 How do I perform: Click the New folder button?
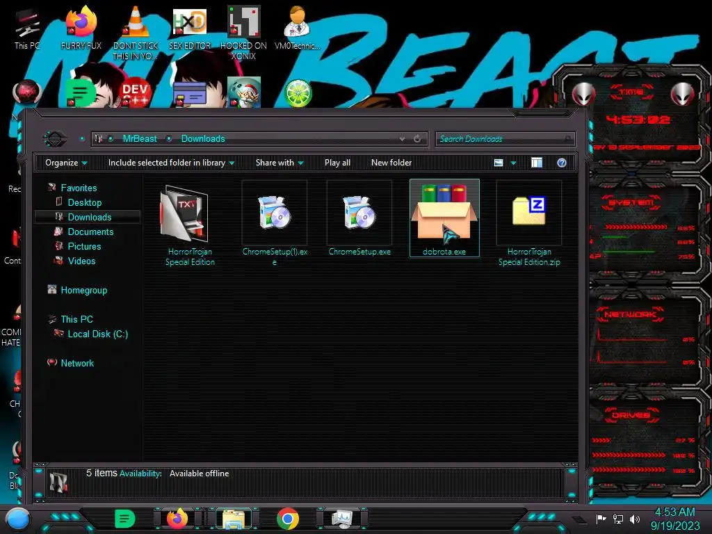tap(391, 163)
